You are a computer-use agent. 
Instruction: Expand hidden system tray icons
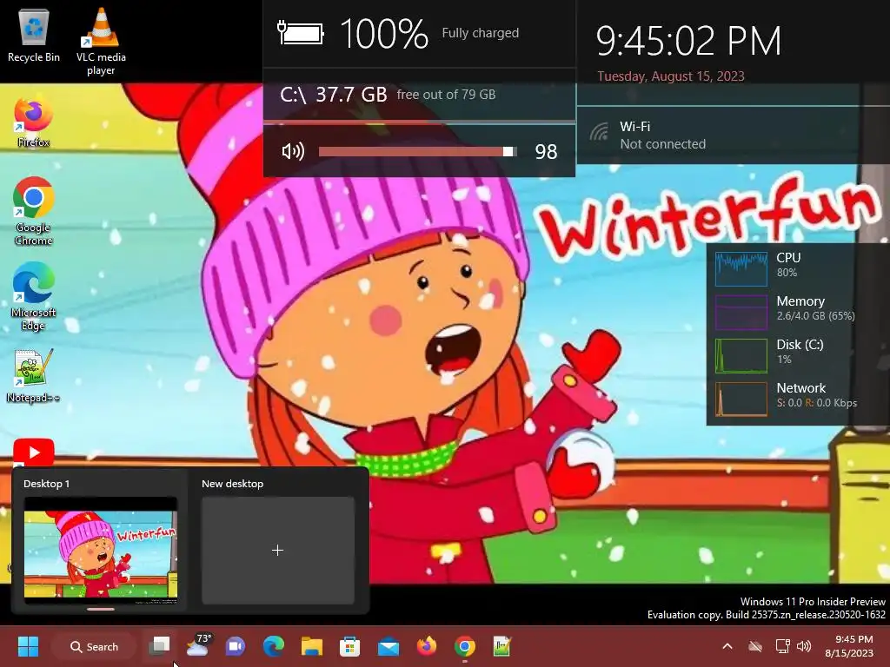tap(727, 646)
